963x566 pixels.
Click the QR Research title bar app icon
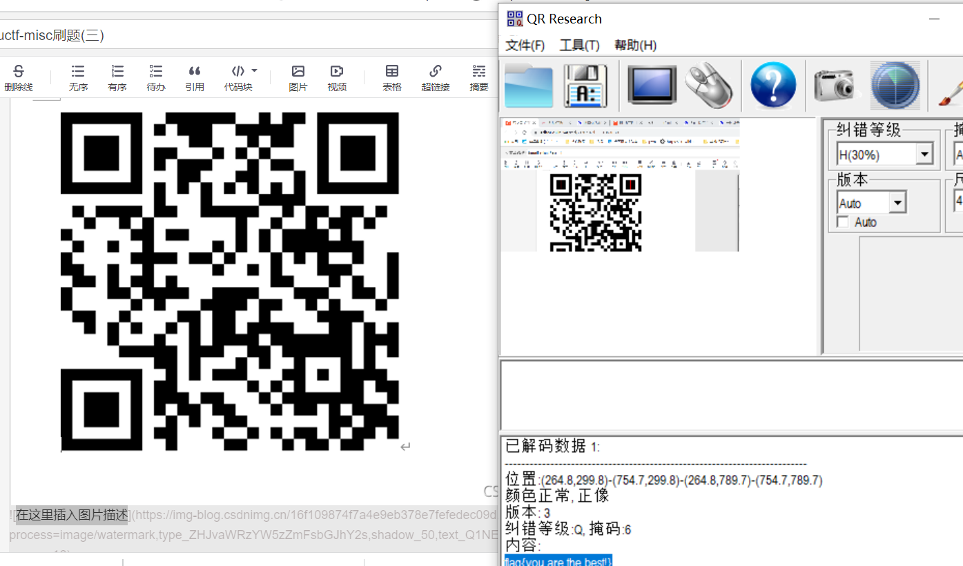coord(515,19)
